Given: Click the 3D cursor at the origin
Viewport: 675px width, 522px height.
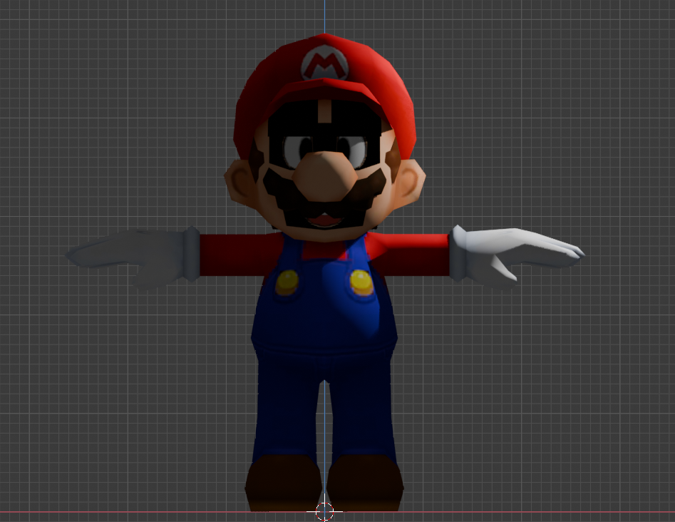Looking at the screenshot, I should tap(324, 512).
